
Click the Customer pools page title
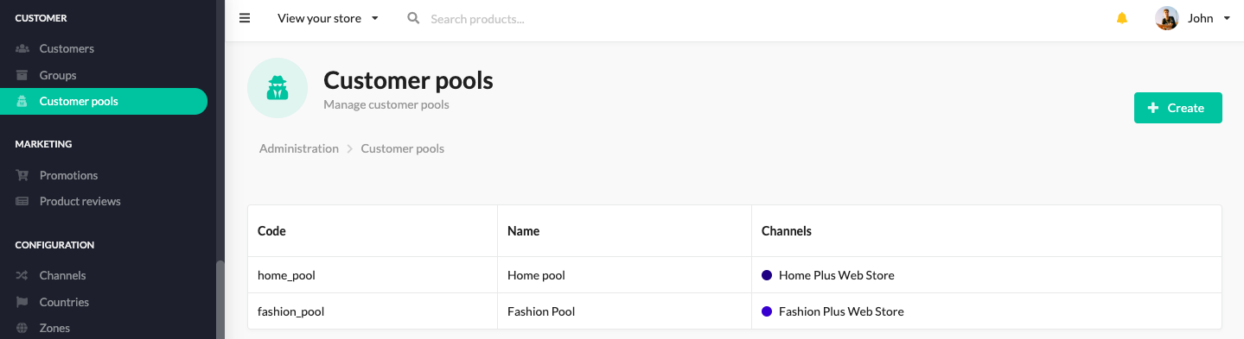pyautogui.click(x=408, y=80)
